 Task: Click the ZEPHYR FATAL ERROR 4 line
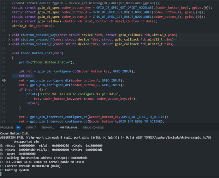42,162
